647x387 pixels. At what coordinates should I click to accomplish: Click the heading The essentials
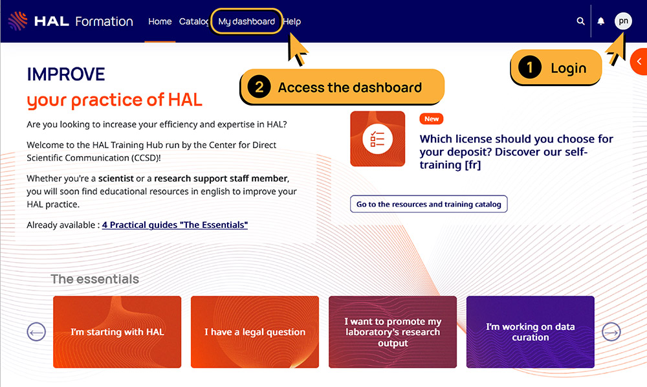point(95,280)
